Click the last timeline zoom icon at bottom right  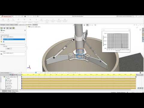tap(142, 88)
